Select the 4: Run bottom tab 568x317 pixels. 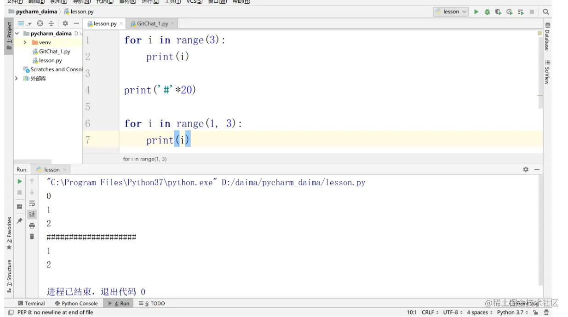(119, 303)
